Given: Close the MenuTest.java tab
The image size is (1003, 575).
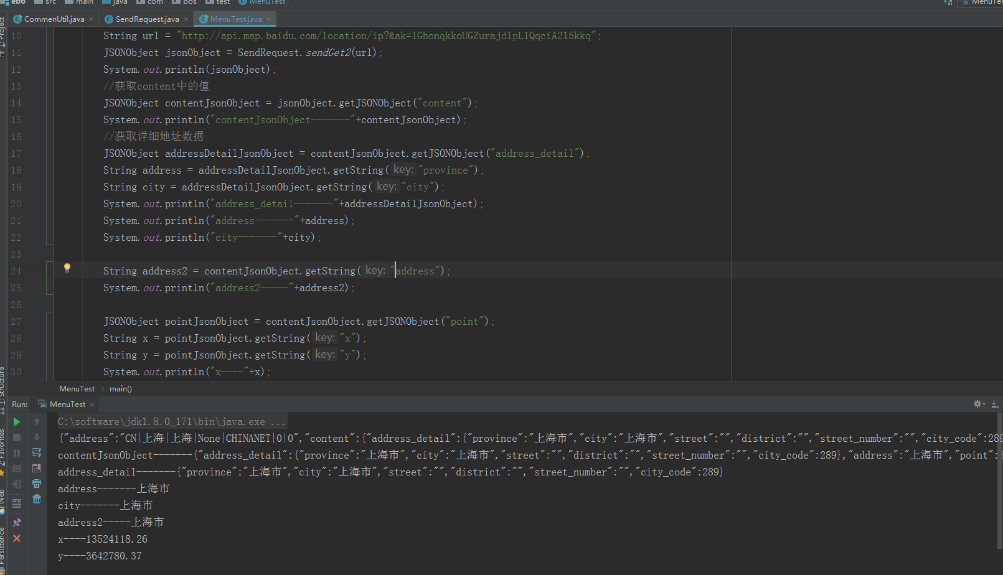Looking at the screenshot, I should pyautogui.click(x=268, y=19).
